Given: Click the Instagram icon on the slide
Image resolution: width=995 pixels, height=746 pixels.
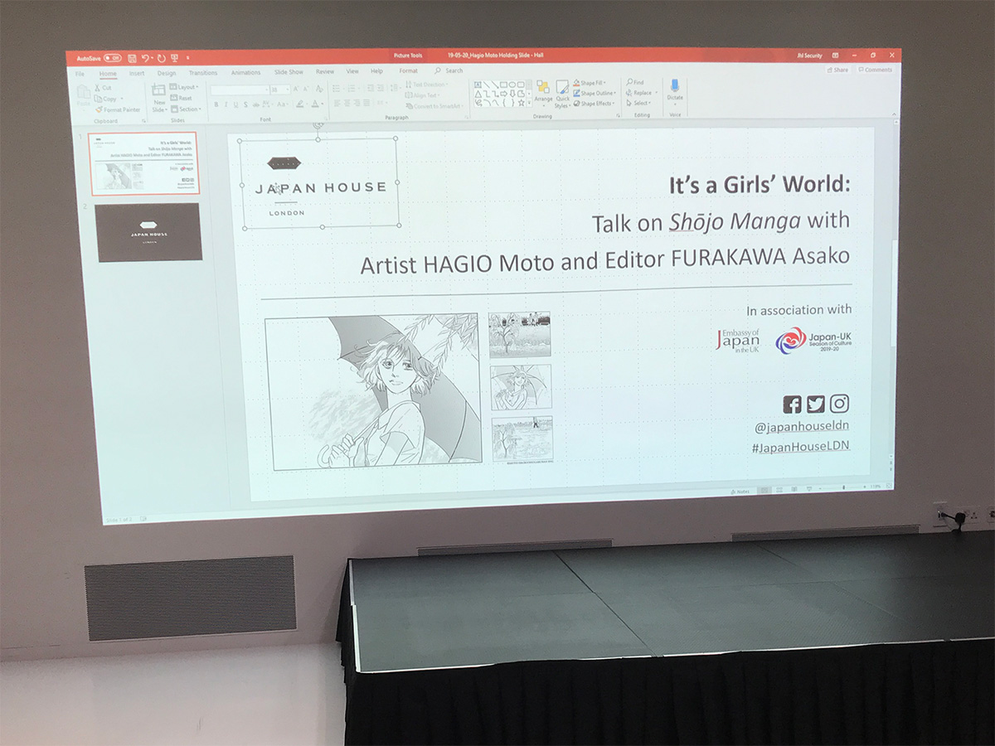Looking at the screenshot, I should click(x=839, y=404).
